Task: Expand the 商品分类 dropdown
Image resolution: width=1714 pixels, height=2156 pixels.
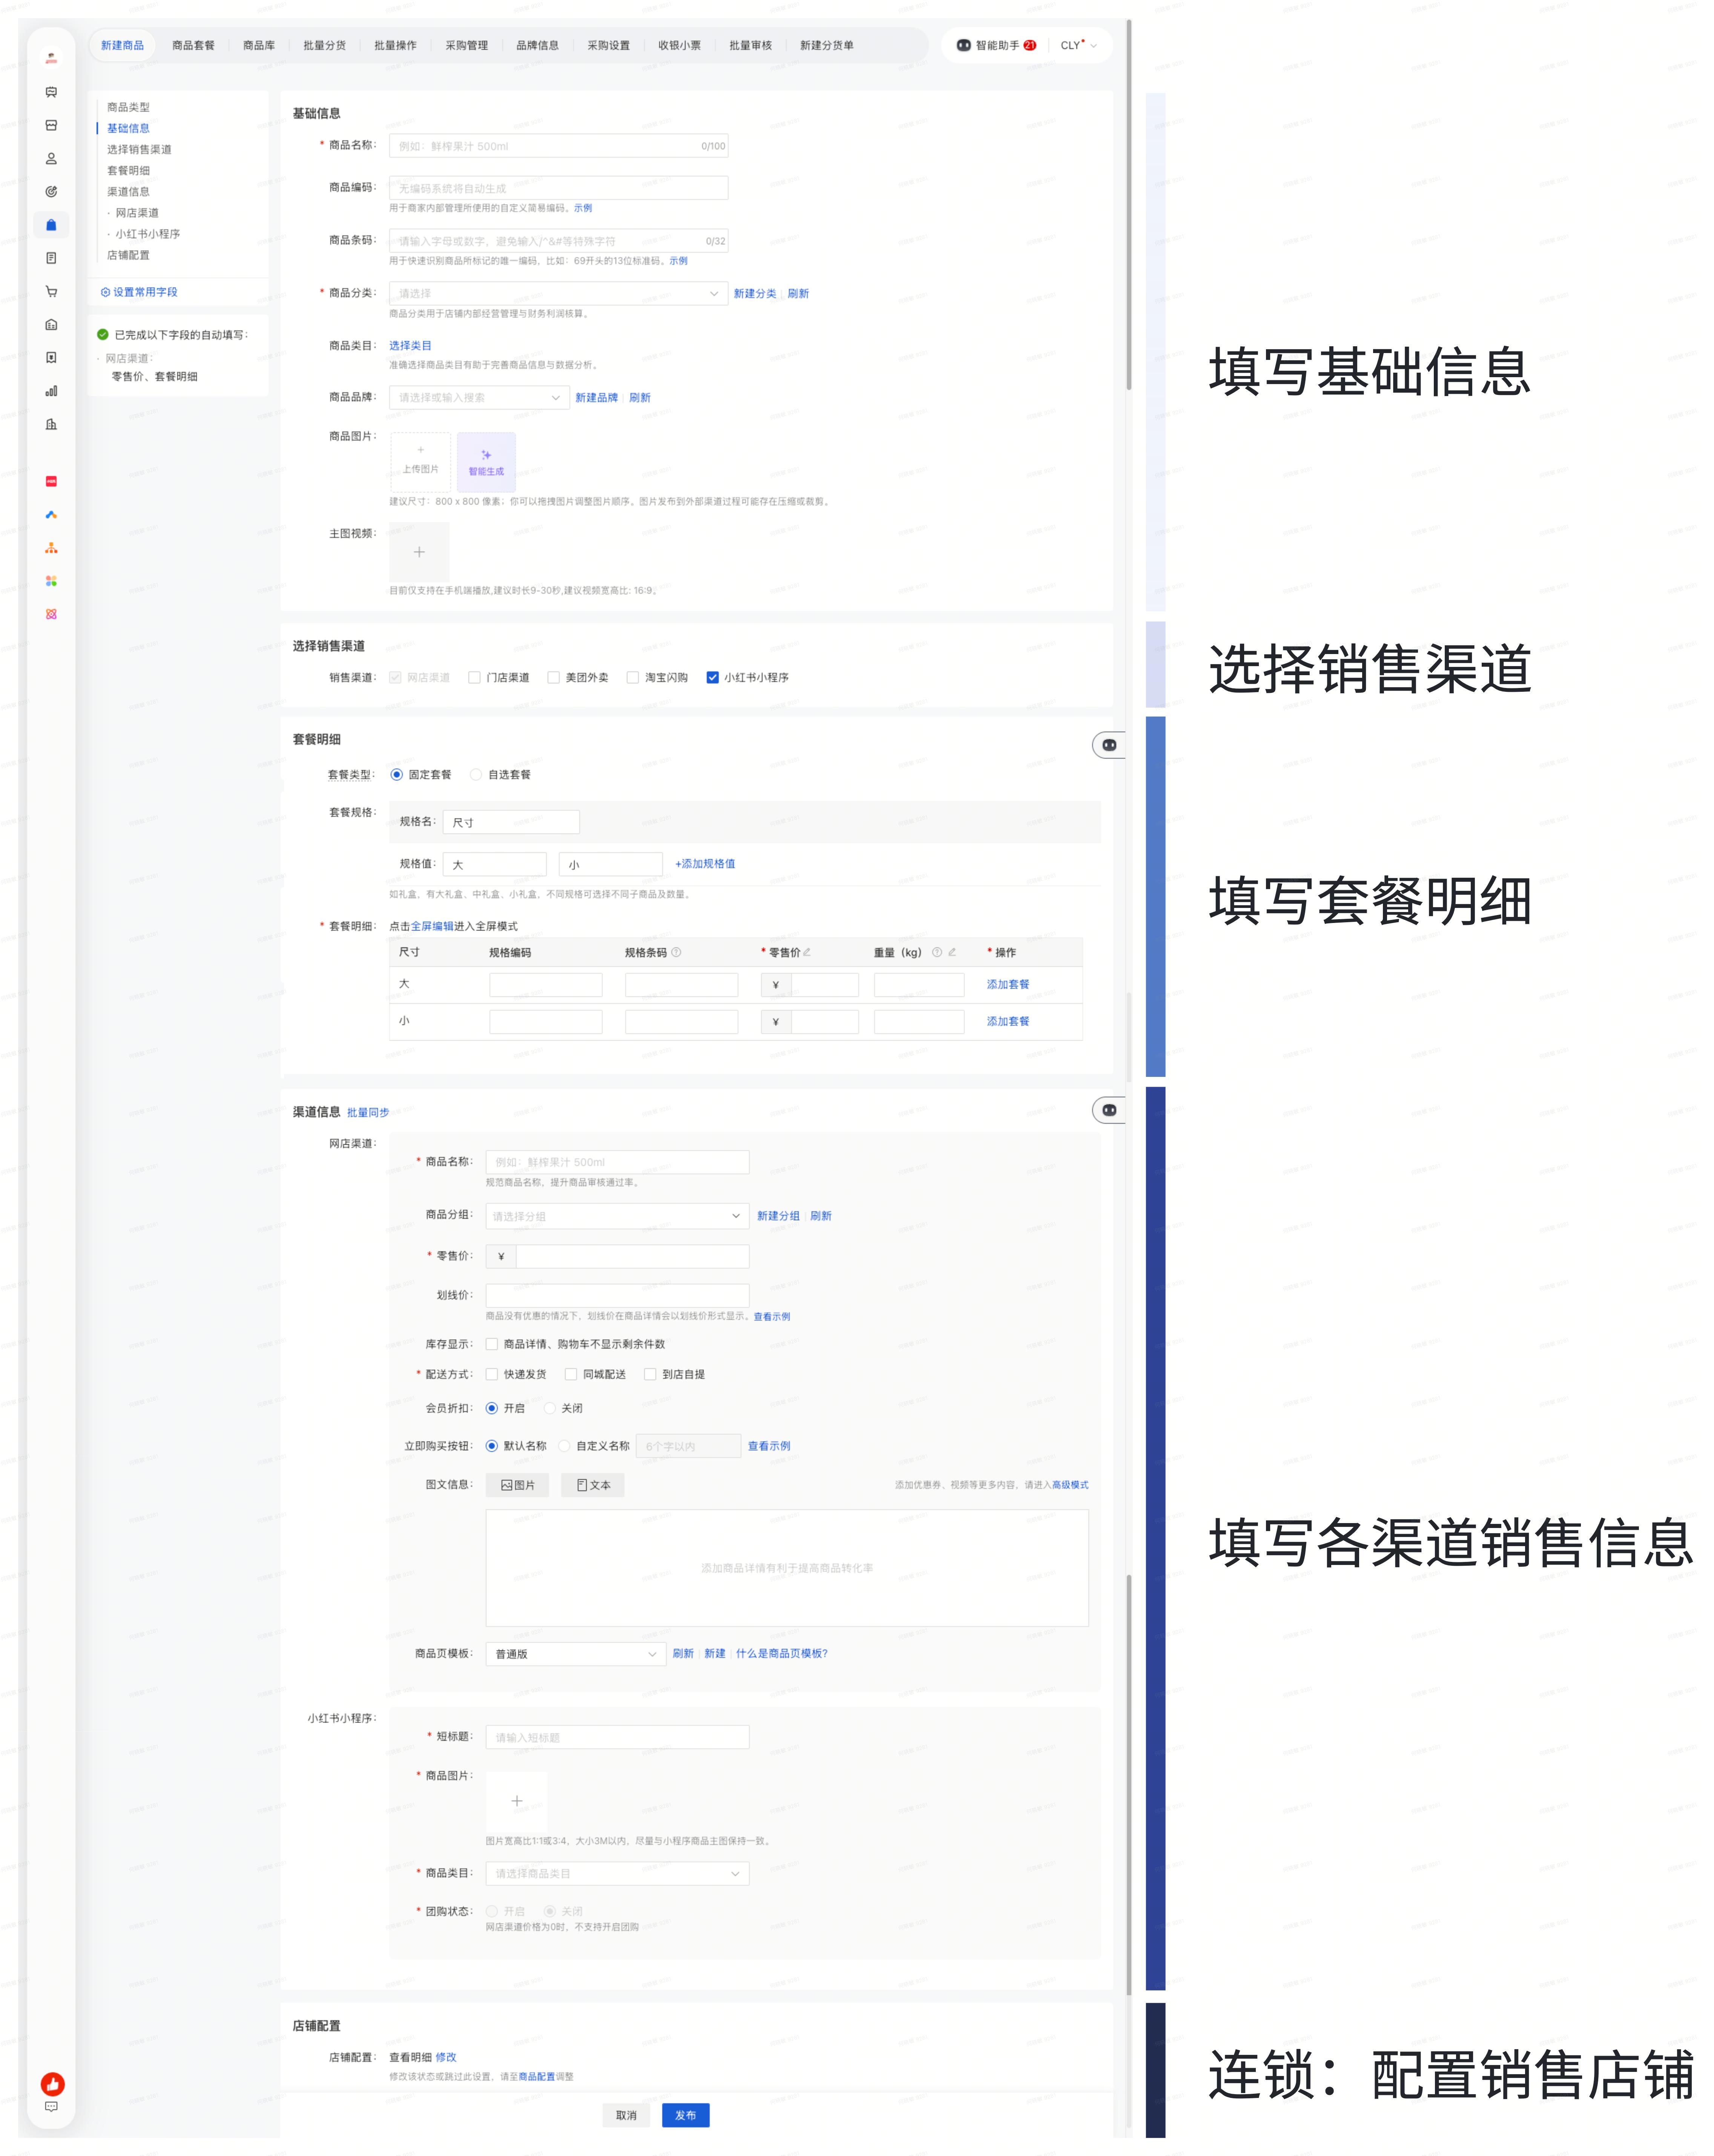Action: click(558, 293)
